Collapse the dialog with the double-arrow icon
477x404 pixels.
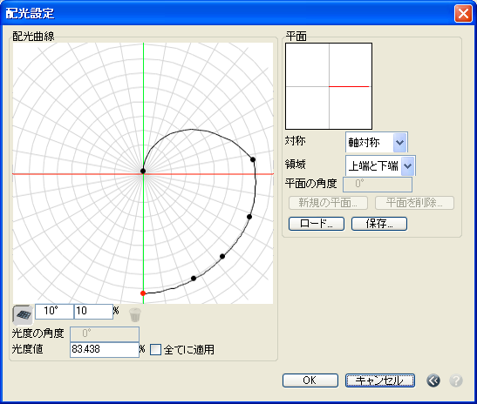433,380
